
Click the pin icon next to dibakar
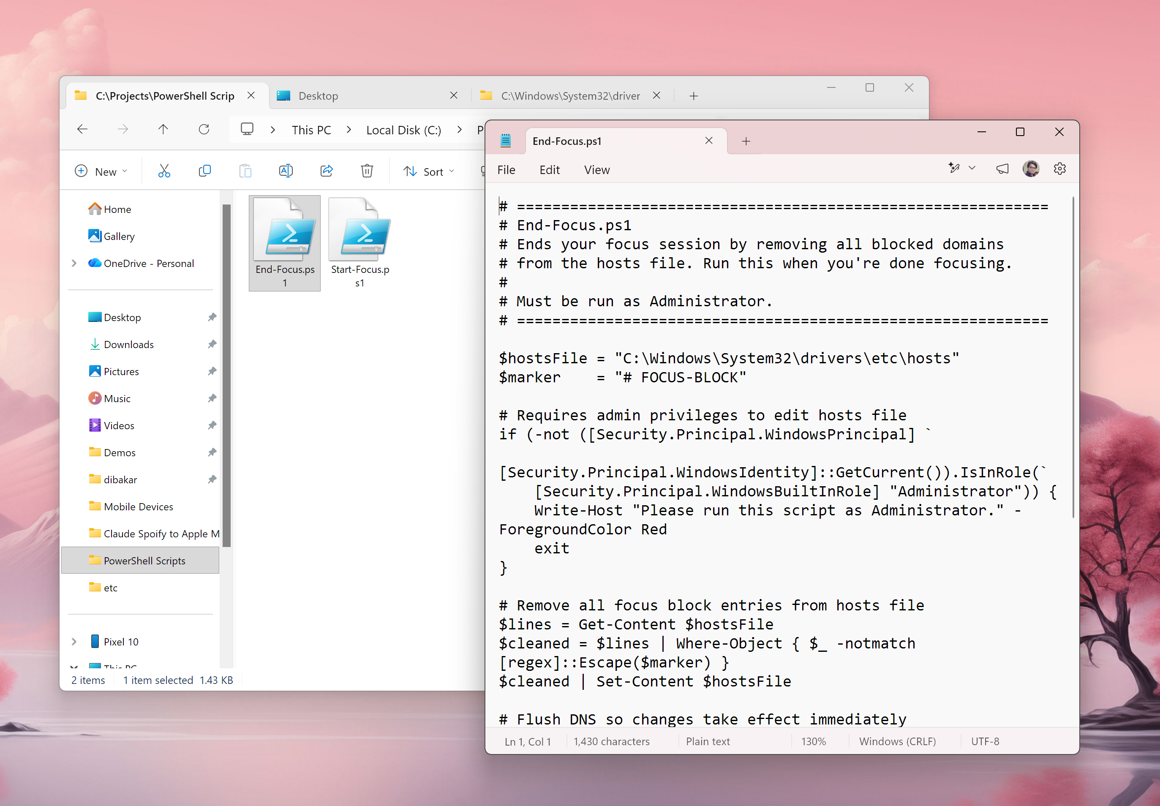tap(212, 479)
